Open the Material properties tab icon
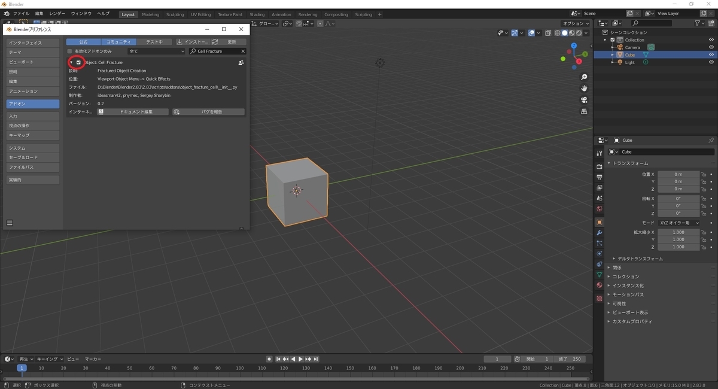The width and height of the screenshot is (718, 389). [599, 285]
